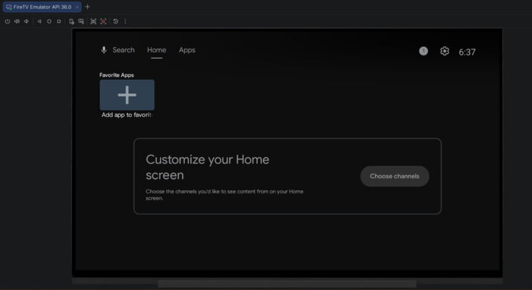Open the notifications badge showing 1
Viewport: 532px width, 290px height.
424,51
